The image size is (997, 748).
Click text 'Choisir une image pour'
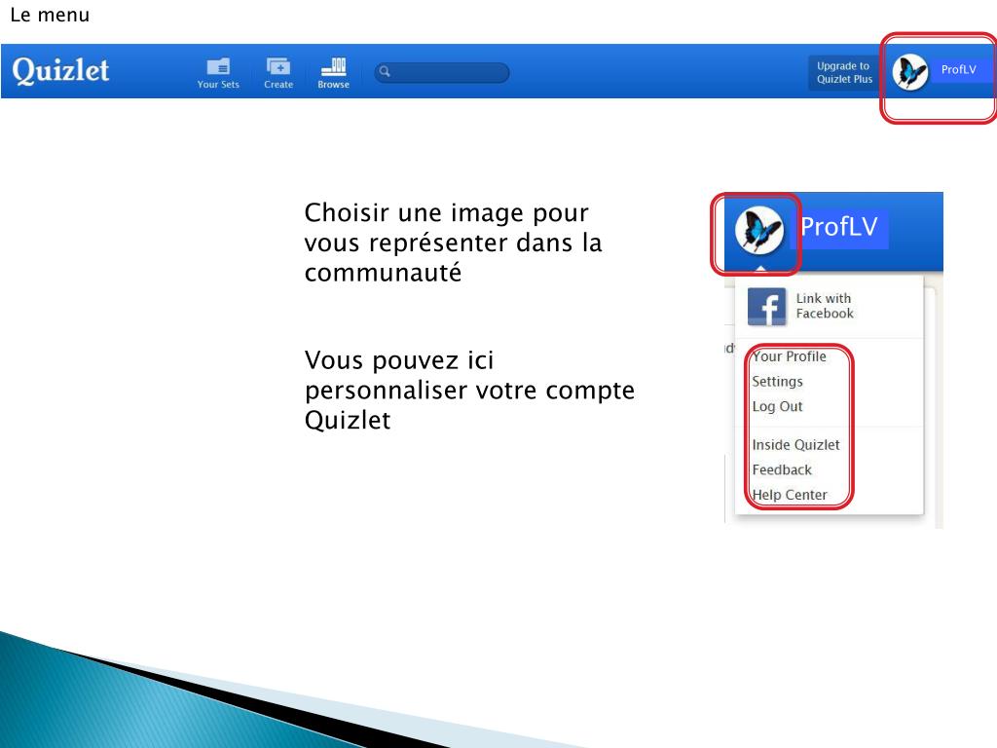pos(446,213)
